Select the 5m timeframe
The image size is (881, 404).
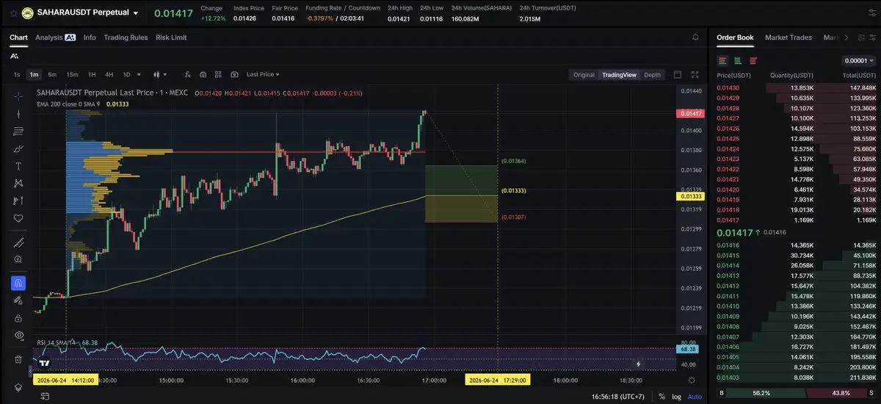[x=52, y=74]
